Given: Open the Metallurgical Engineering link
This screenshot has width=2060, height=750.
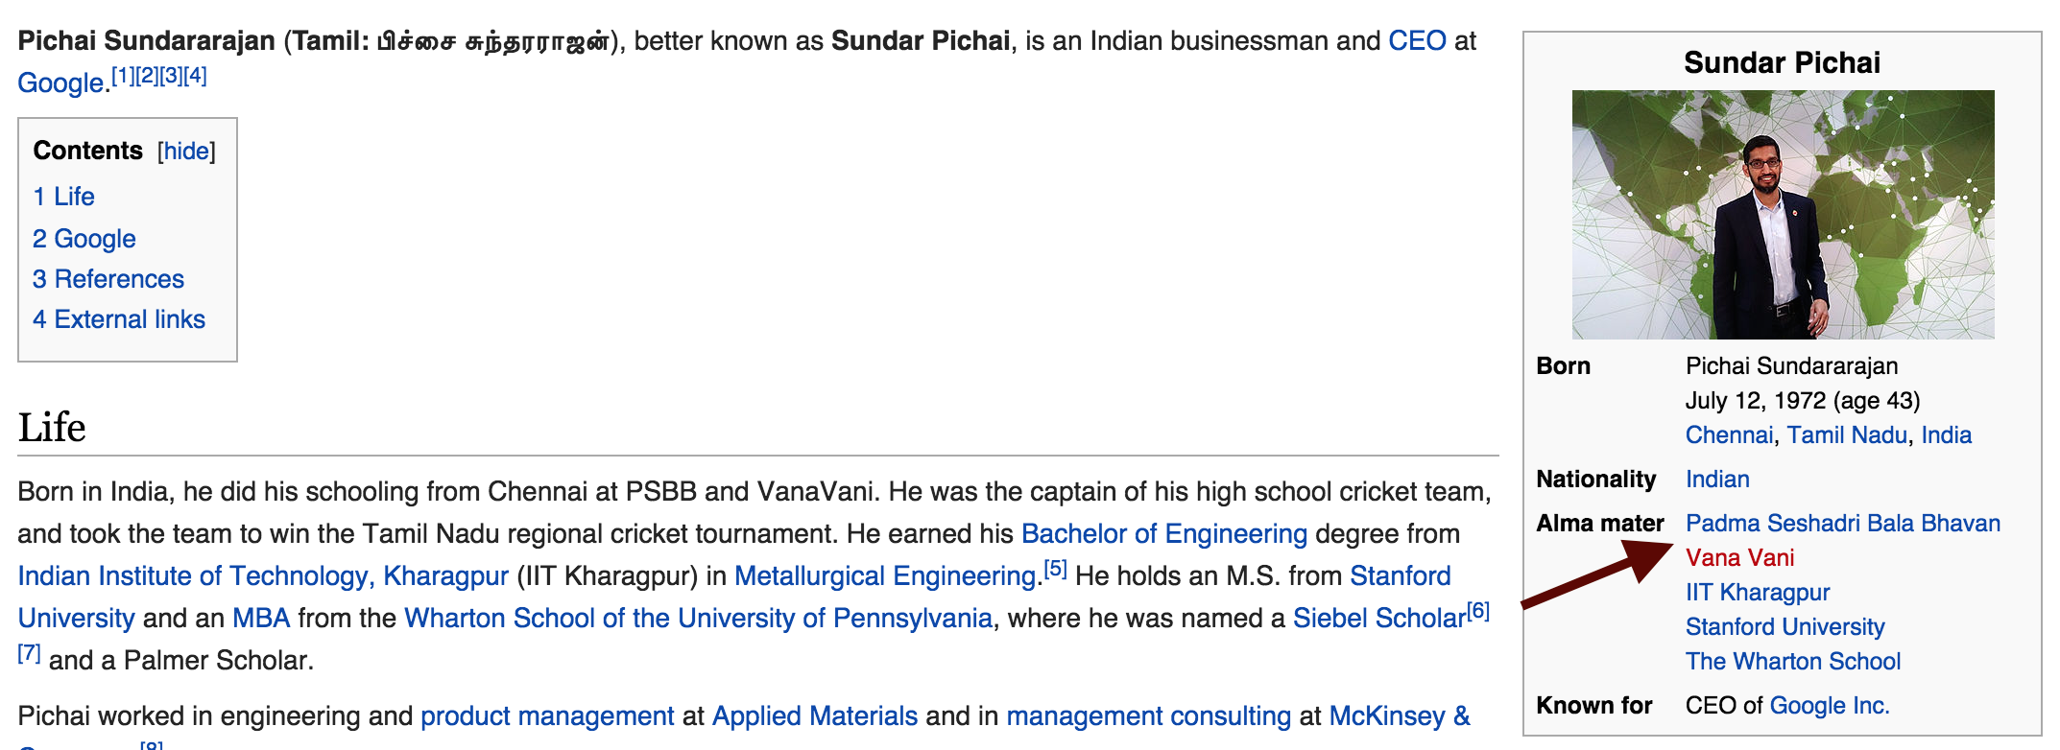Looking at the screenshot, I should point(884,576).
